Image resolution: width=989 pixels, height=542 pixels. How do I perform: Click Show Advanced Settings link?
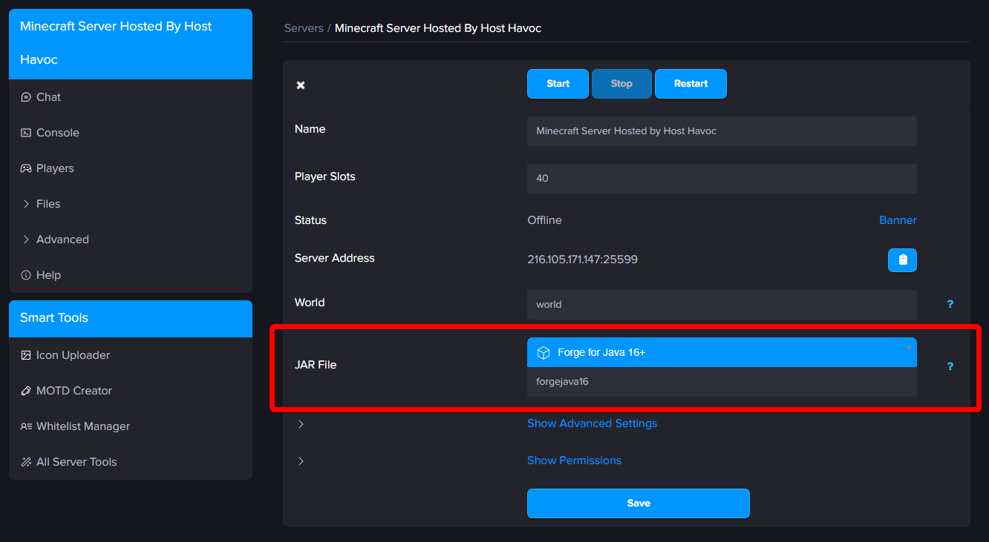(x=592, y=423)
